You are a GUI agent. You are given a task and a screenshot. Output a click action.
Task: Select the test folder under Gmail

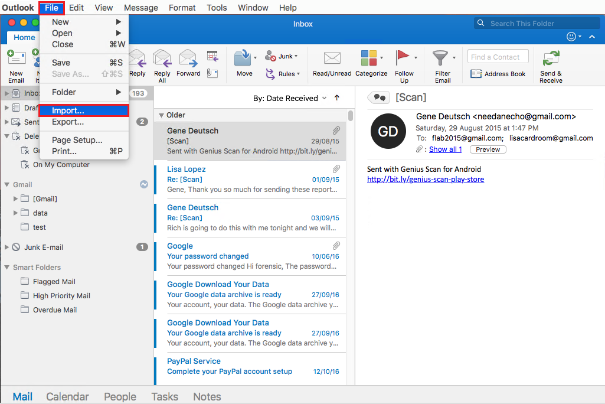[34, 227]
